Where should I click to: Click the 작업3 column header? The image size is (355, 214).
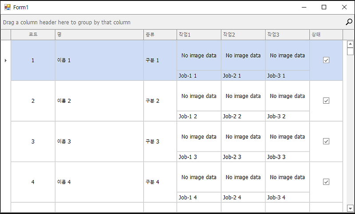287,35
